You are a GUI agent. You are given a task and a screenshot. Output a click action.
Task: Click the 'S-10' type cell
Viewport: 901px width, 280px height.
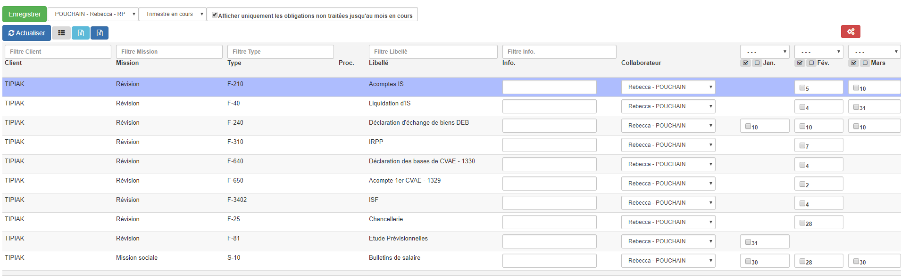[234, 258]
